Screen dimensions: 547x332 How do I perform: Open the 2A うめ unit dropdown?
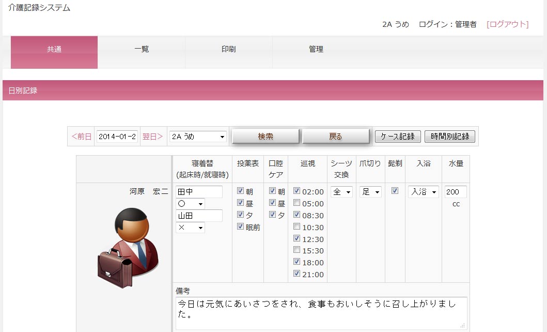point(198,137)
